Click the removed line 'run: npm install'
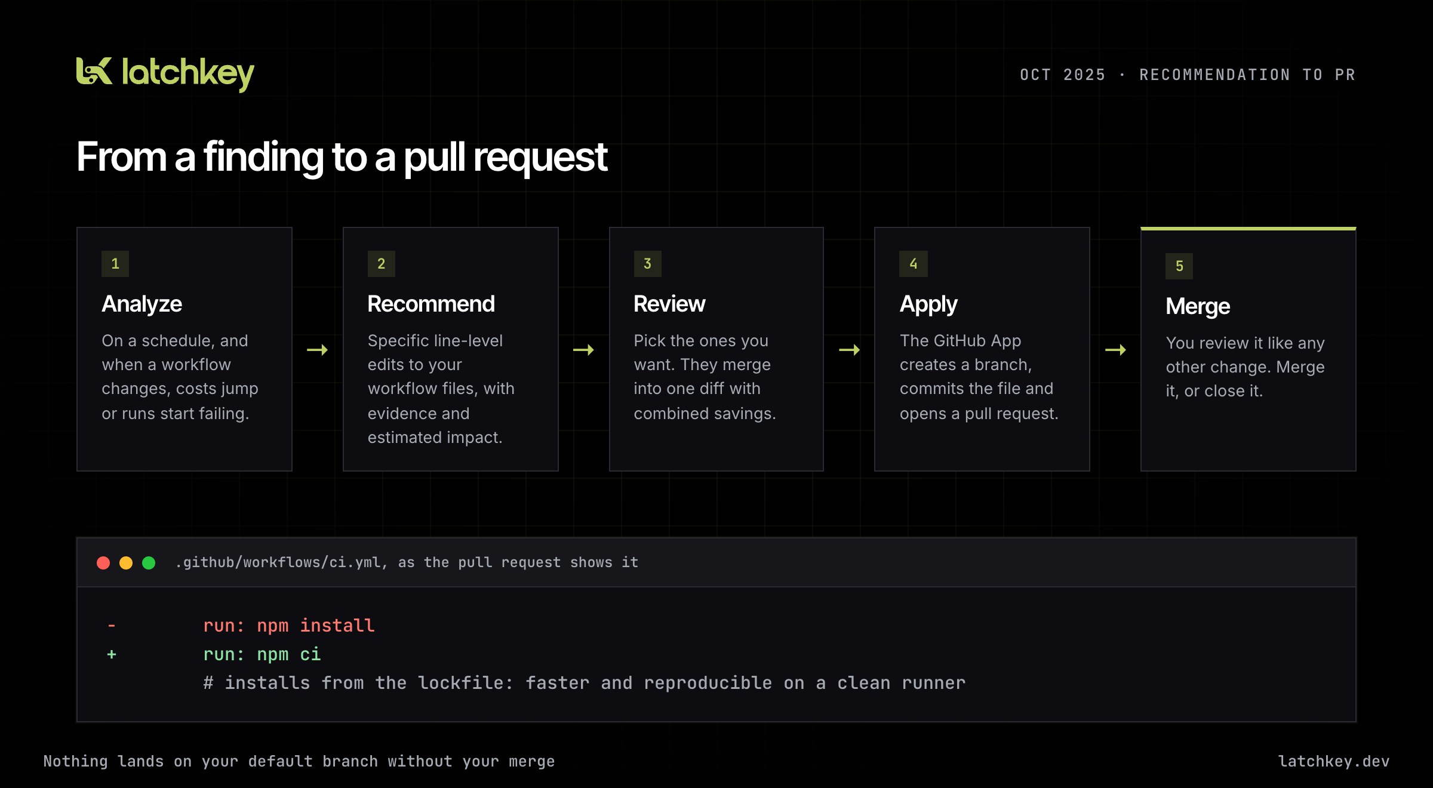 point(289,626)
